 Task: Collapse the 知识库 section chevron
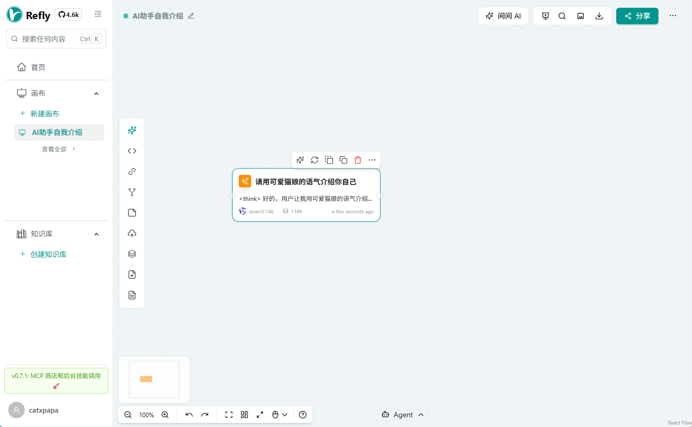click(x=96, y=234)
